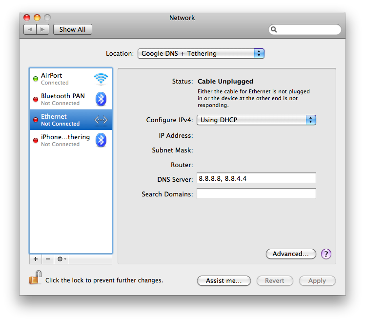Viewport: 365px width, 322px height.
Task: Click the Show All button
Action: click(x=73, y=29)
